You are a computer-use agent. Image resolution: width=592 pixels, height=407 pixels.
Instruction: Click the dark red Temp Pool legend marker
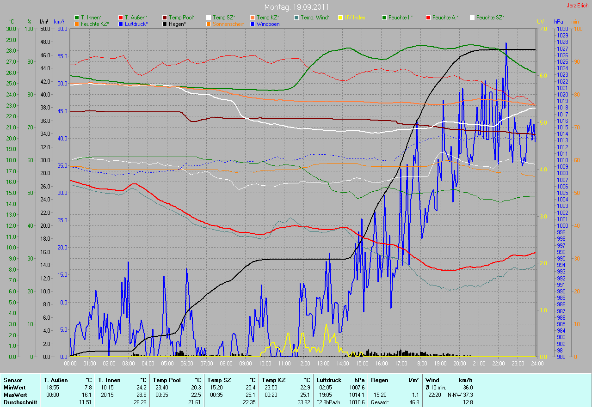click(x=165, y=18)
